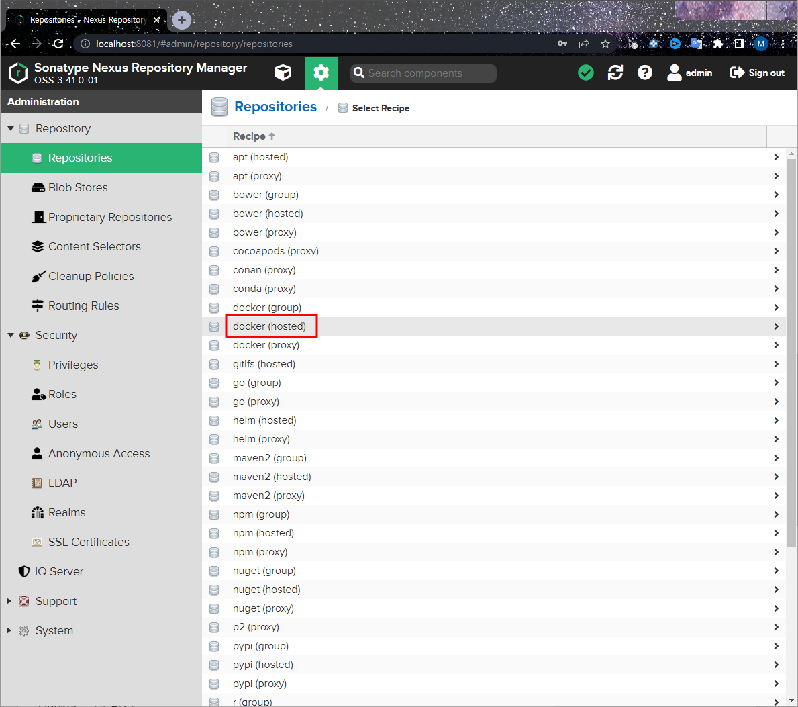798x707 pixels.
Task: Click the Repositories breadcrumb link
Action: coord(275,107)
